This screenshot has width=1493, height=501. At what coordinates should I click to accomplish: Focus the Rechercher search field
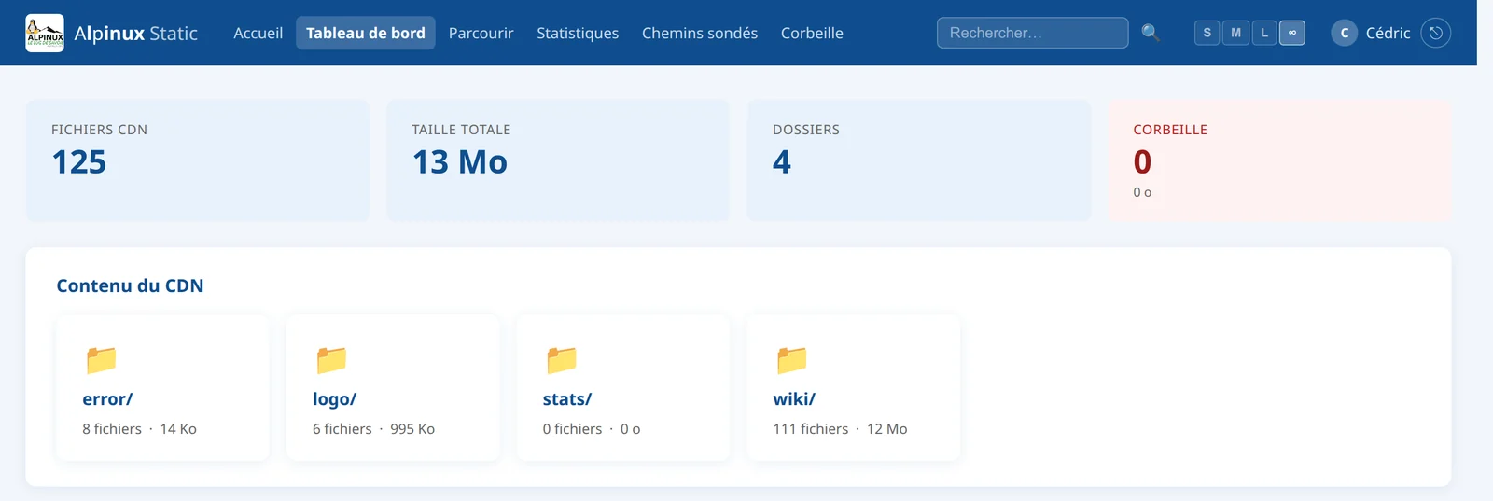[x=1032, y=33]
